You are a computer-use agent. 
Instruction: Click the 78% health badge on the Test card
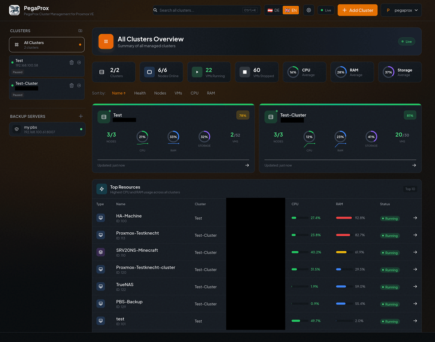point(243,115)
